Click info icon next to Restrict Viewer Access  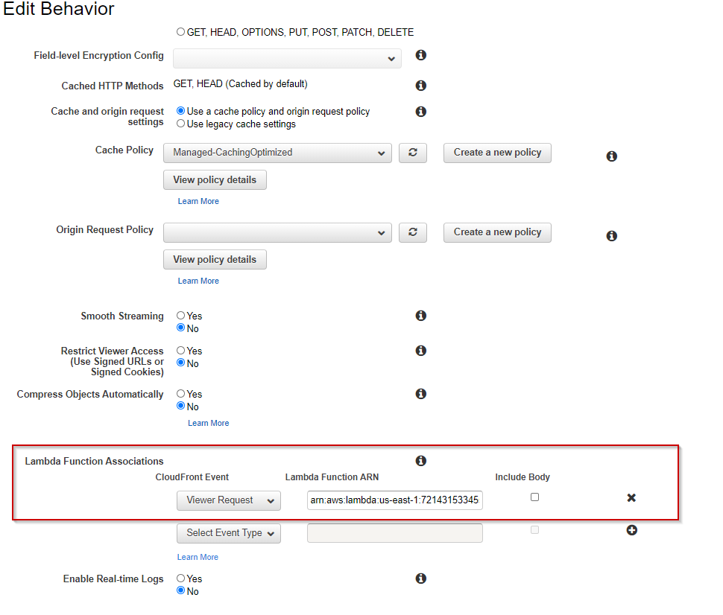pyautogui.click(x=420, y=350)
